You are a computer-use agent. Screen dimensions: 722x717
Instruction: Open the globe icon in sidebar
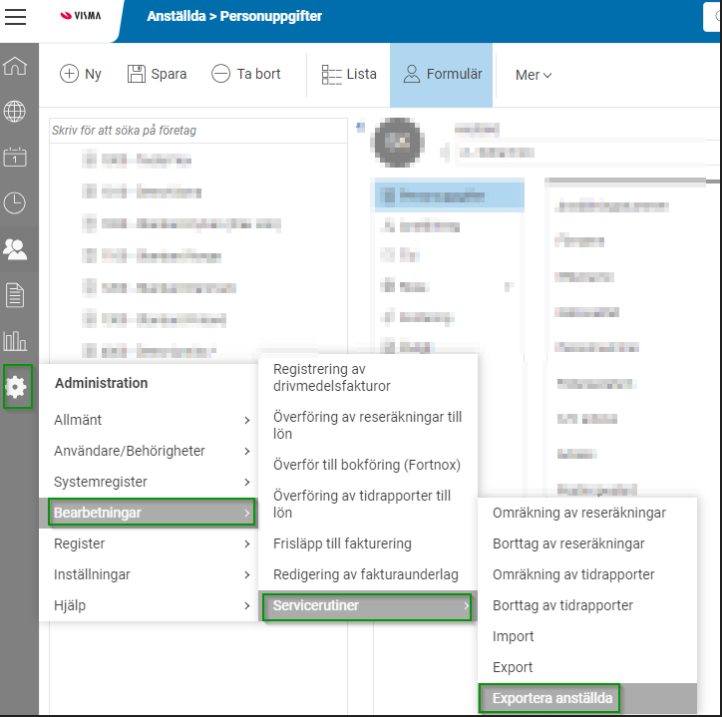tap(16, 112)
